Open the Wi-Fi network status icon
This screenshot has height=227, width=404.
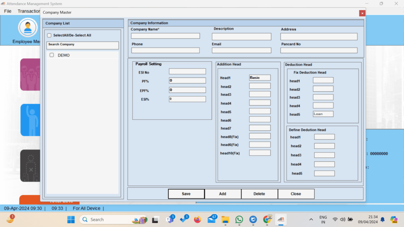[x=335, y=219]
